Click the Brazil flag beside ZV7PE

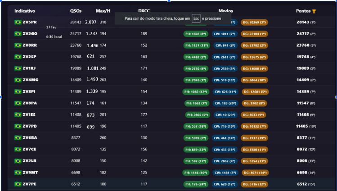(x=18, y=184)
